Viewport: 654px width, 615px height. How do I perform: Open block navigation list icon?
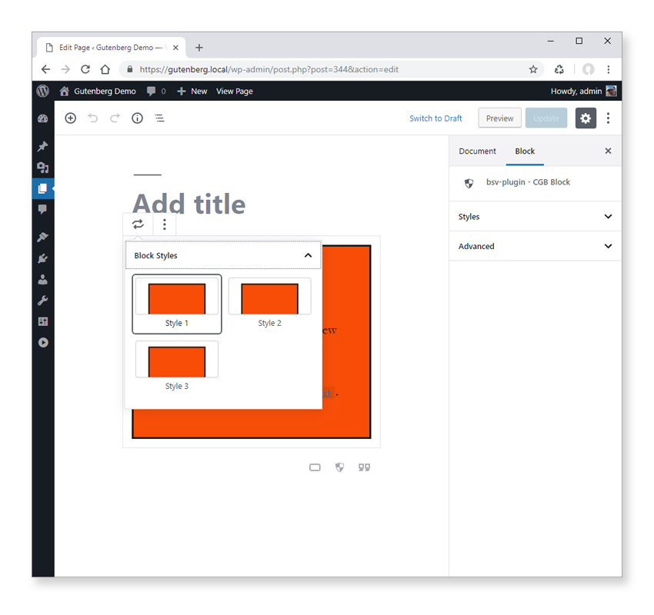tap(160, 118)
